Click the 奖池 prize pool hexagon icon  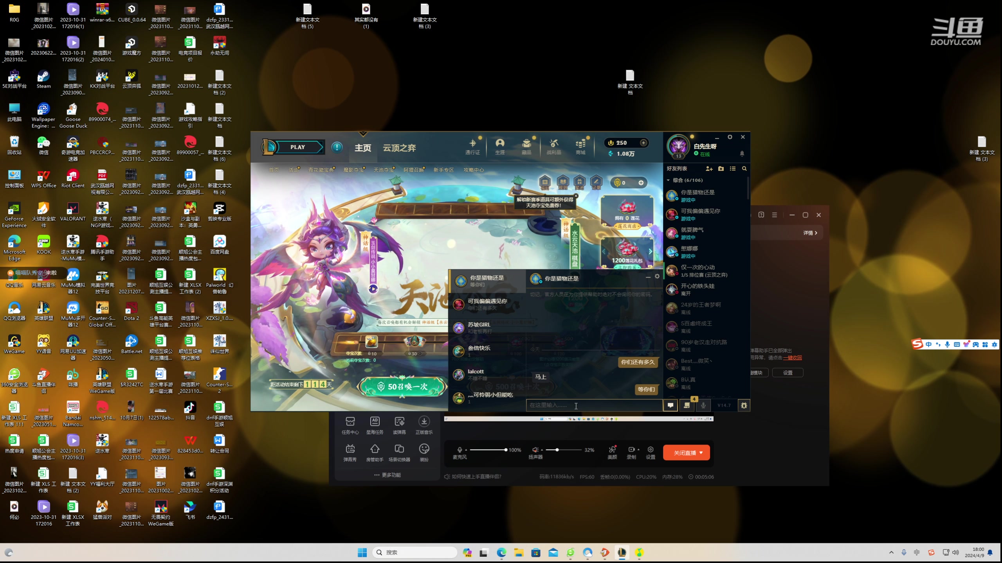tap(579, 182)
